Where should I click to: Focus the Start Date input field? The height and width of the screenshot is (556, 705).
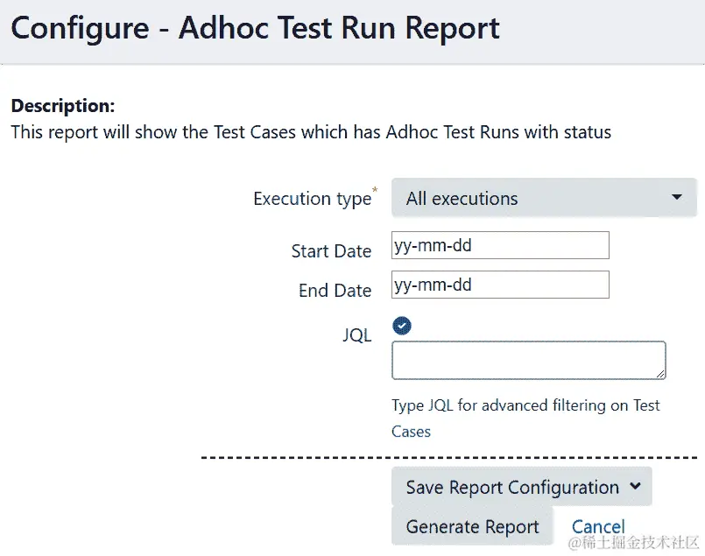499,246
